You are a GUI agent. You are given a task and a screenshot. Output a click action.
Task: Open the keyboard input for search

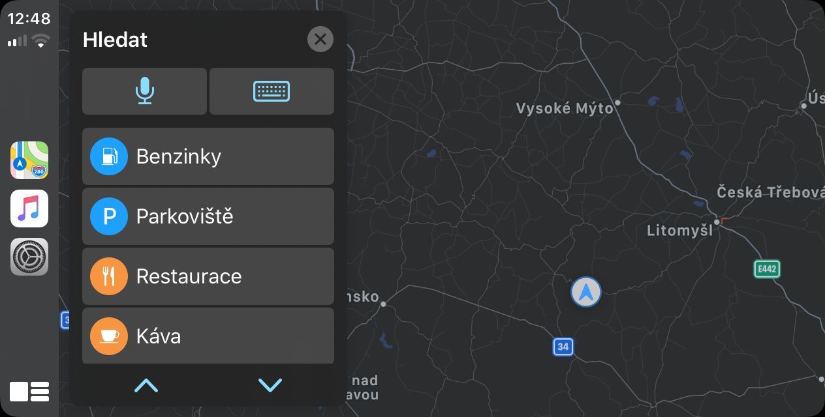[272, 91]
